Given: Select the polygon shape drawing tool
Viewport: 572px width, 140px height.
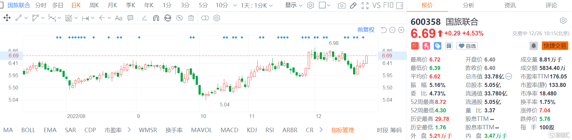Looking at the screenshot, I should tap(35, 18).
